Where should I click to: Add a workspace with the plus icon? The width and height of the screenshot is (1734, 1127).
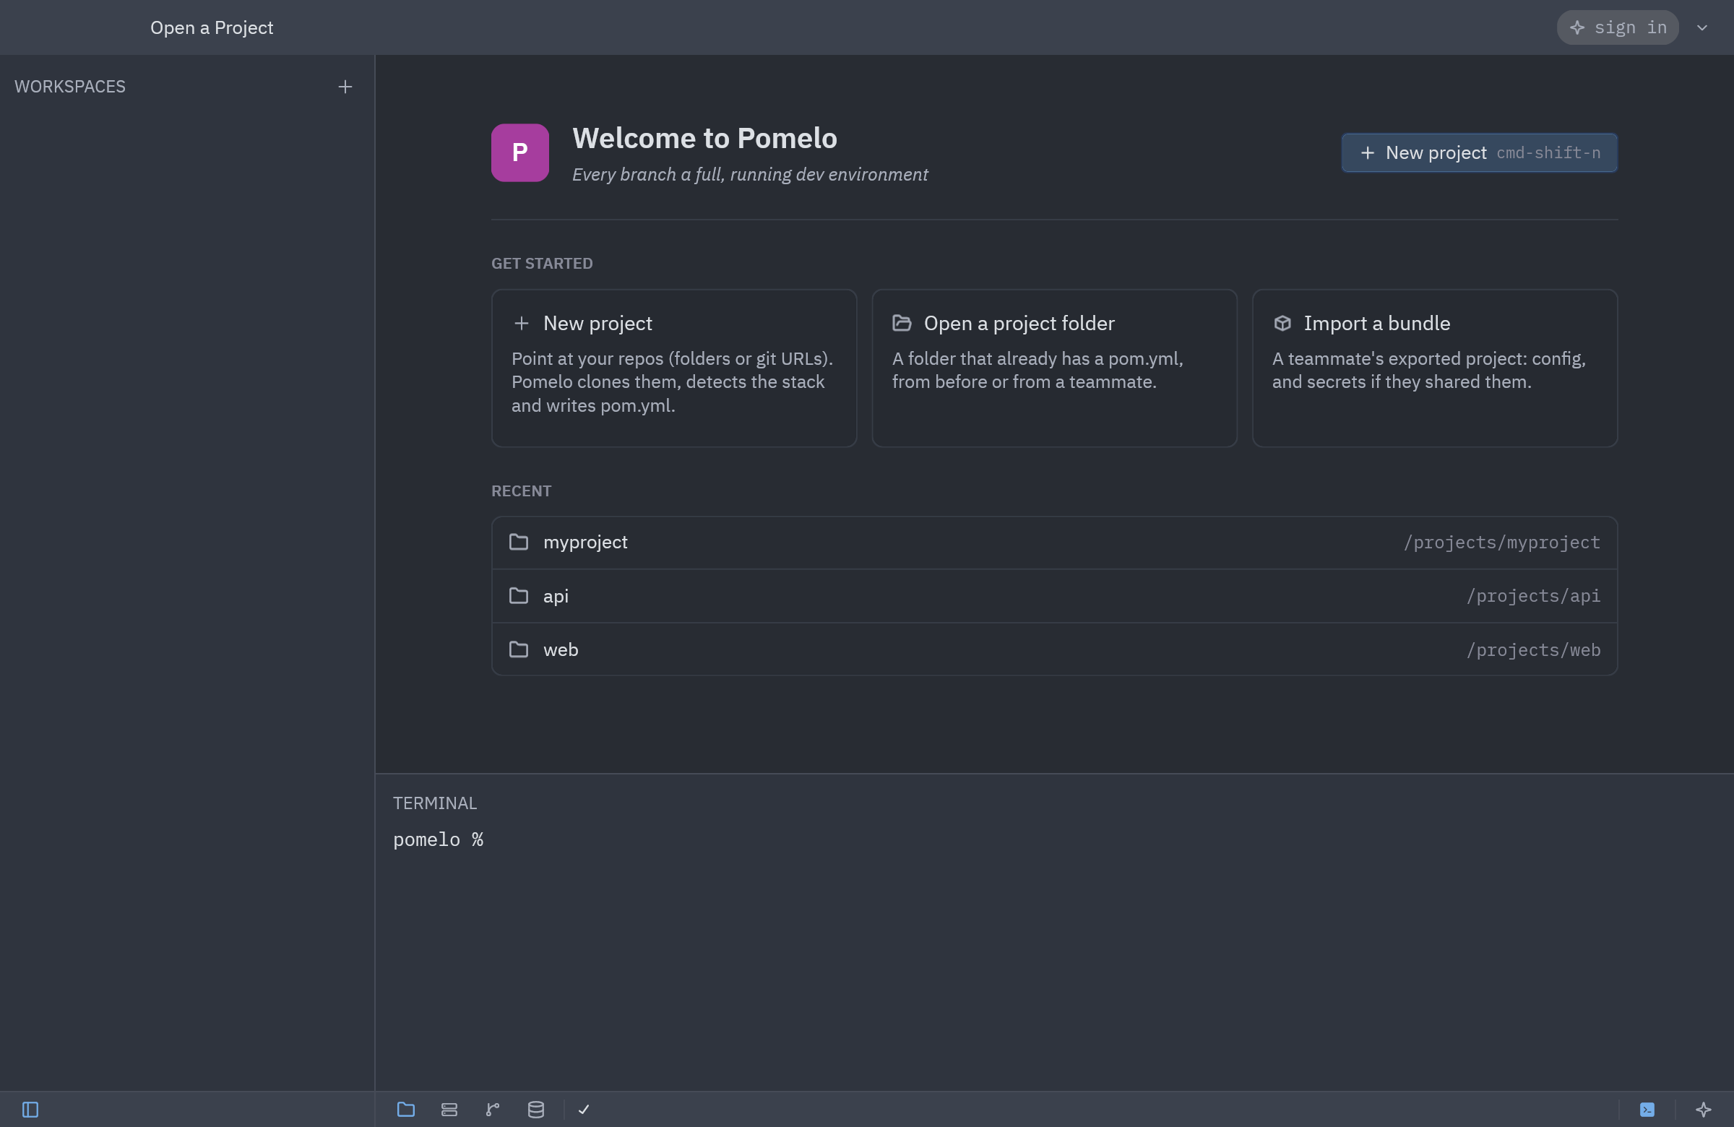345,87
